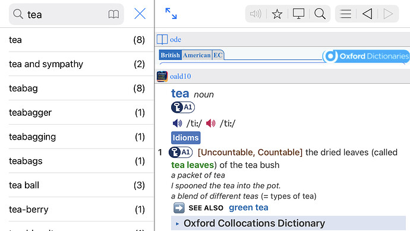This screenshot has width=410, height=231.
Task: Open the 'tea leaves' green link
Action: point(193,165)
